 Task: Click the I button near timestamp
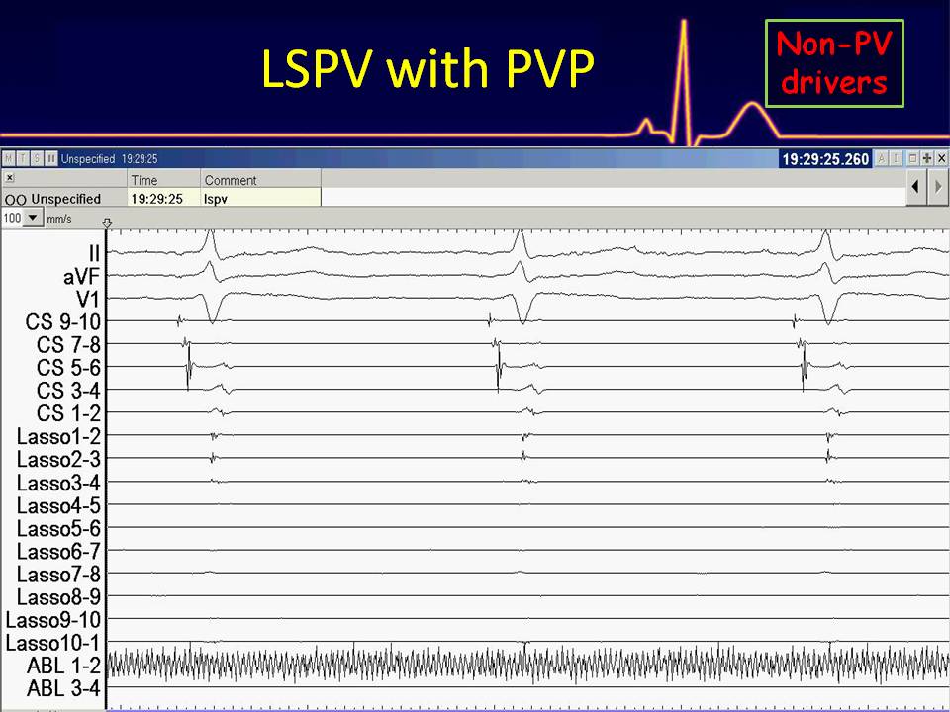pyautogui.click(x=897, y=159)
